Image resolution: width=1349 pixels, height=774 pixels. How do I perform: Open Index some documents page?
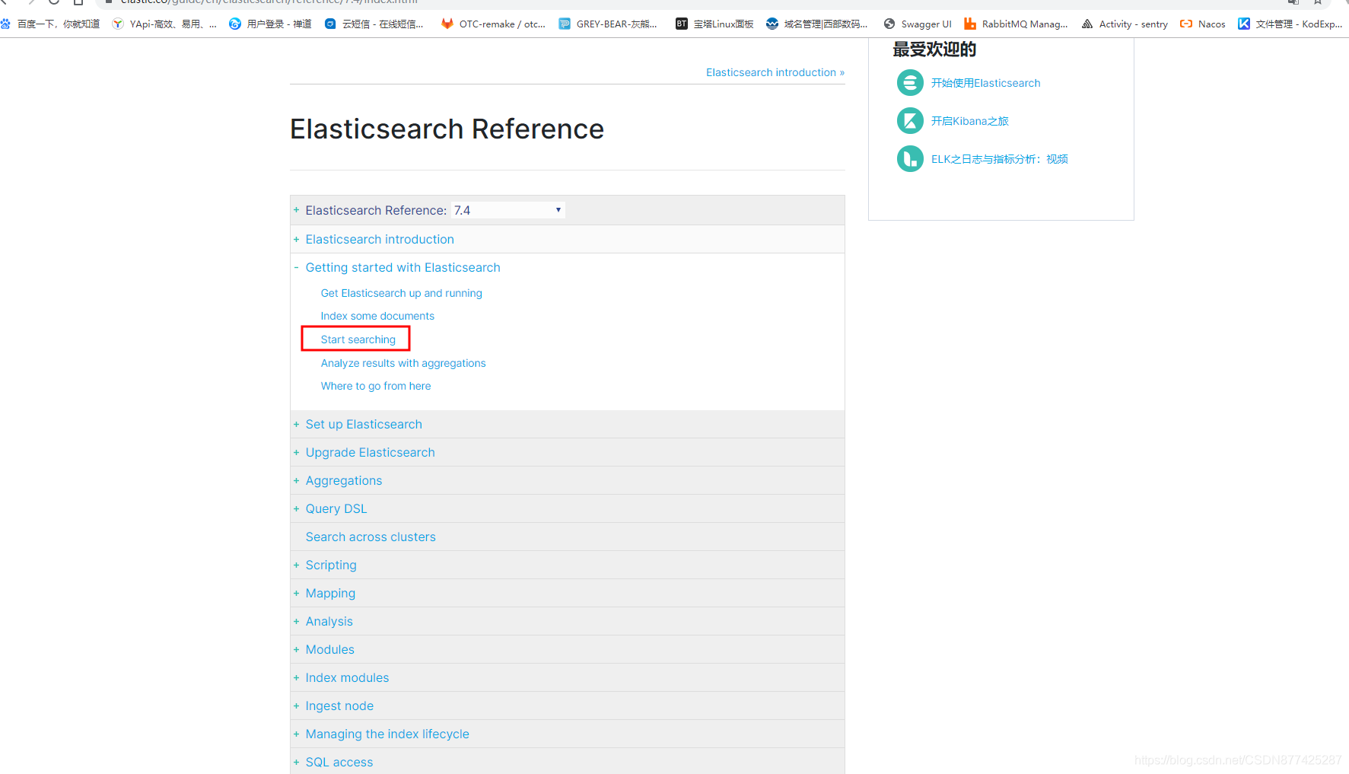tap(377, 316)
